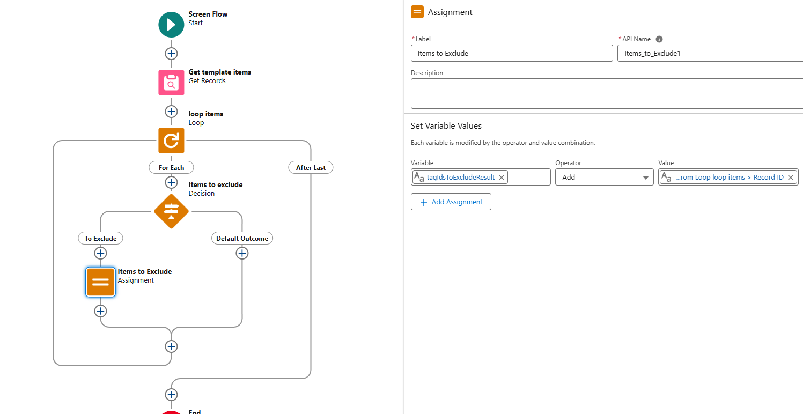Click the After Last path label

[311, 168]
